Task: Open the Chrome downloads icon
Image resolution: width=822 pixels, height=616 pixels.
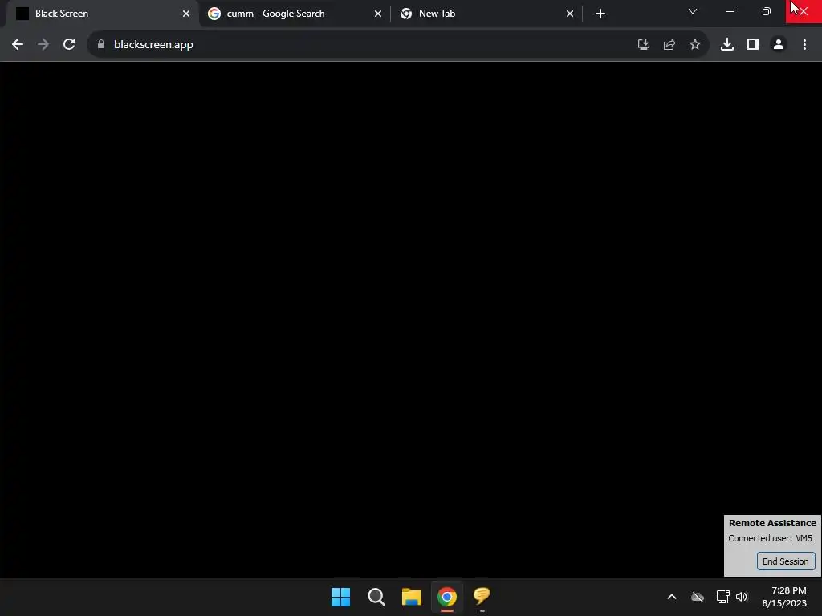Action: coord(727,45)
